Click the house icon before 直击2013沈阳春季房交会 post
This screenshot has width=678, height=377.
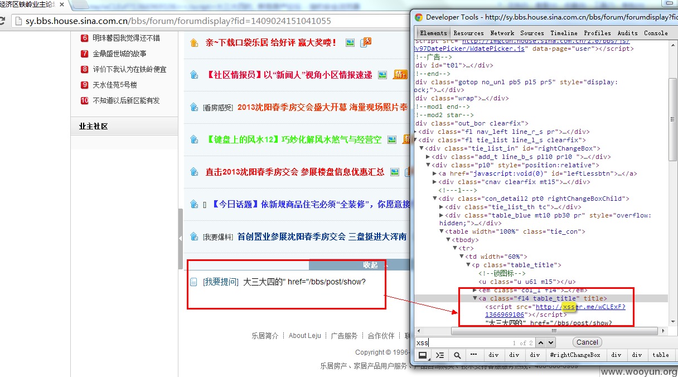pos(194,172)
